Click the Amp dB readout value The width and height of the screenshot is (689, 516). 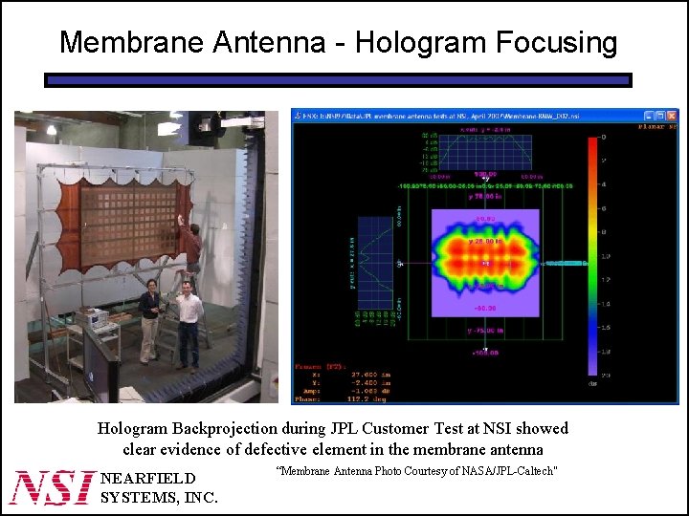pos(370,391)
